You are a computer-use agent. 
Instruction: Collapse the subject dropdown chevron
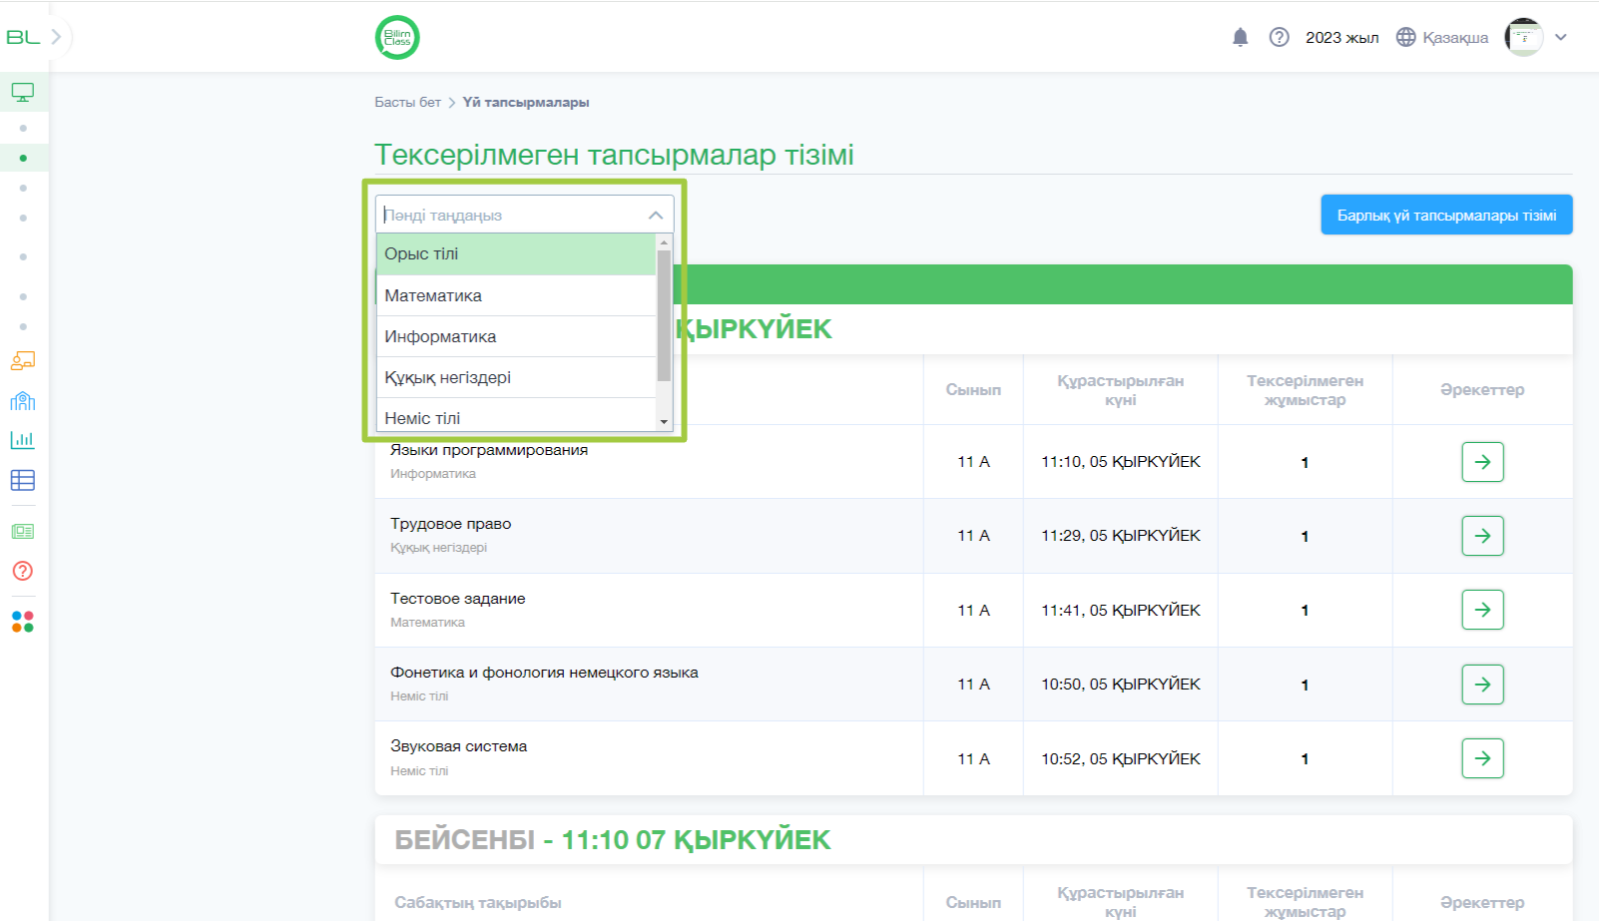coord(656,216)
